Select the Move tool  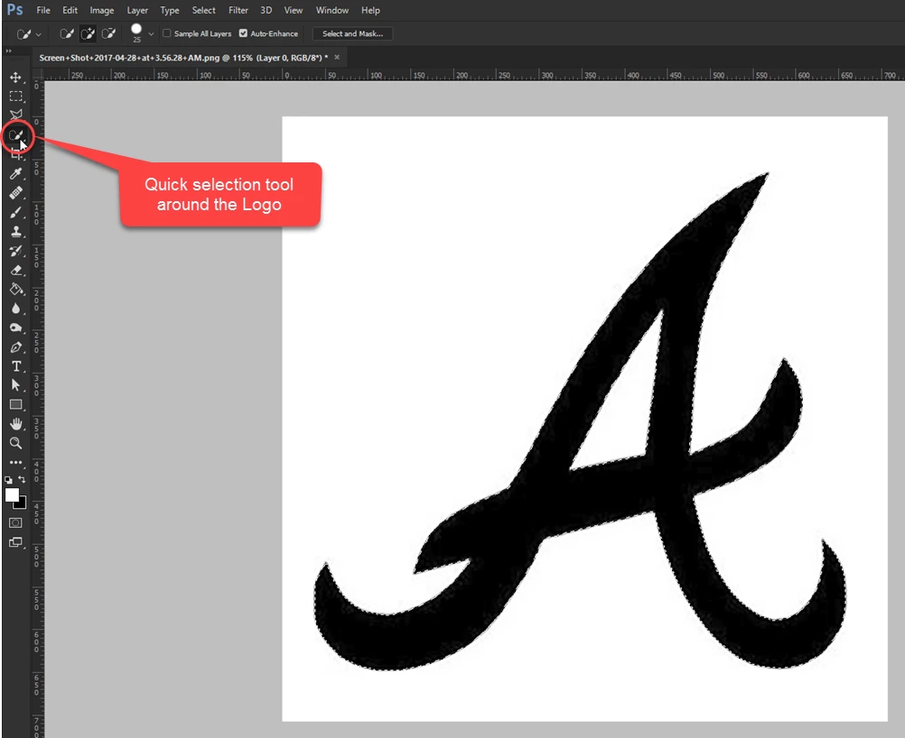click(x=15, y=78)
